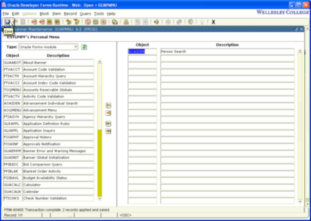This screenshot has height=221, width=311.
Task: Click the Rollback icon next to Save
Action: (x=16, y=22)
